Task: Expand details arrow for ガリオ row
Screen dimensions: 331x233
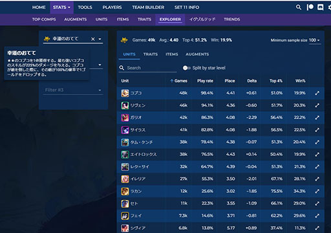Action: [317, 118]
